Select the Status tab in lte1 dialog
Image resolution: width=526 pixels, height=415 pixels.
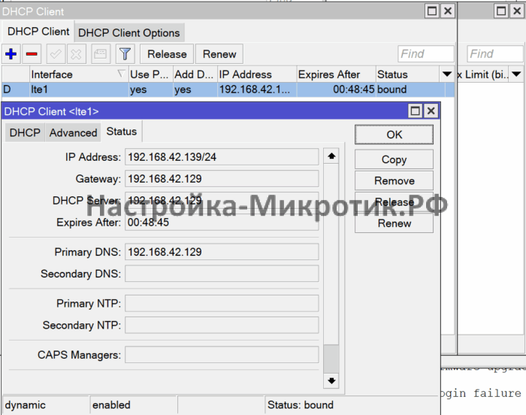pos(122,132)
